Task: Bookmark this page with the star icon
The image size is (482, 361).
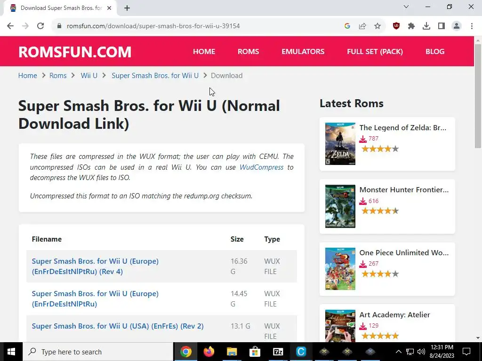Action: click(x=378, y=26)
